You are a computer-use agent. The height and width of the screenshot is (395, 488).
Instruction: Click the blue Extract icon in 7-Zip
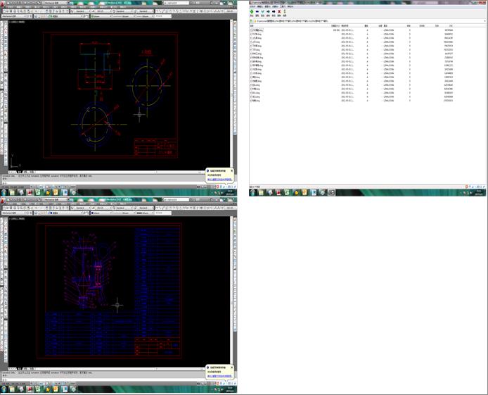258,12
